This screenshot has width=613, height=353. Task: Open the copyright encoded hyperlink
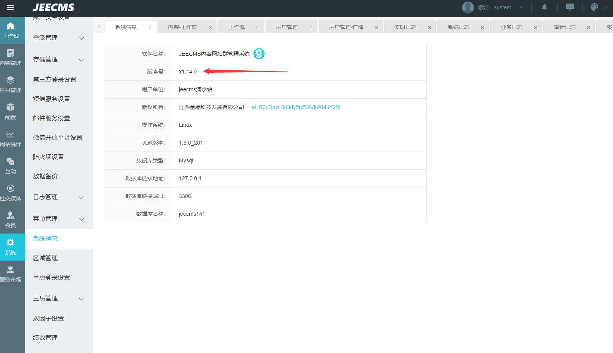(296, 107)
